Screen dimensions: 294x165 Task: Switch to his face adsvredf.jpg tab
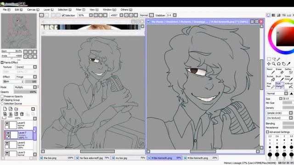pyautogui.click(x=93, y=158)
